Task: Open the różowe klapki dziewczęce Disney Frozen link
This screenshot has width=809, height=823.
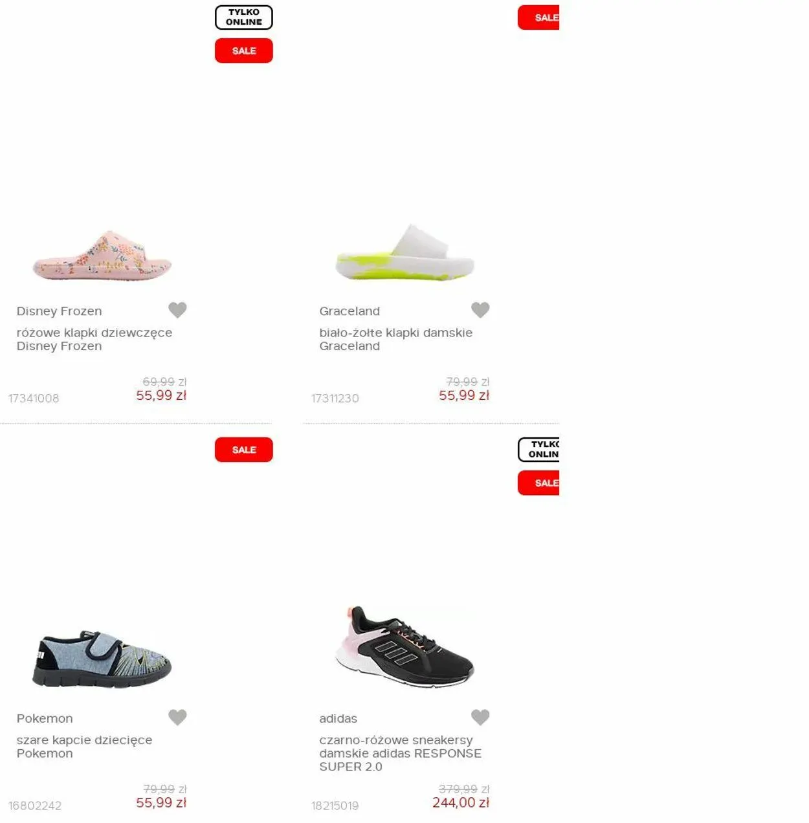Action: pyautogui.click(x=94, y=339)
